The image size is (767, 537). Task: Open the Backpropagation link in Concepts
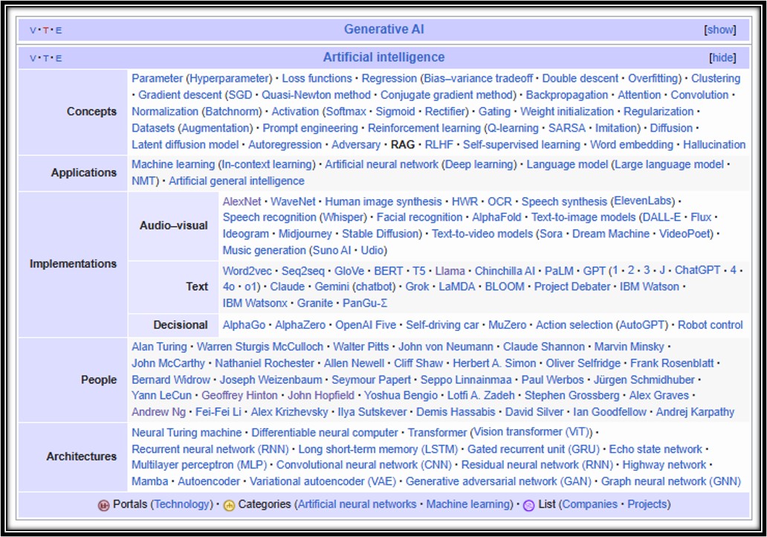click(556, 95)
